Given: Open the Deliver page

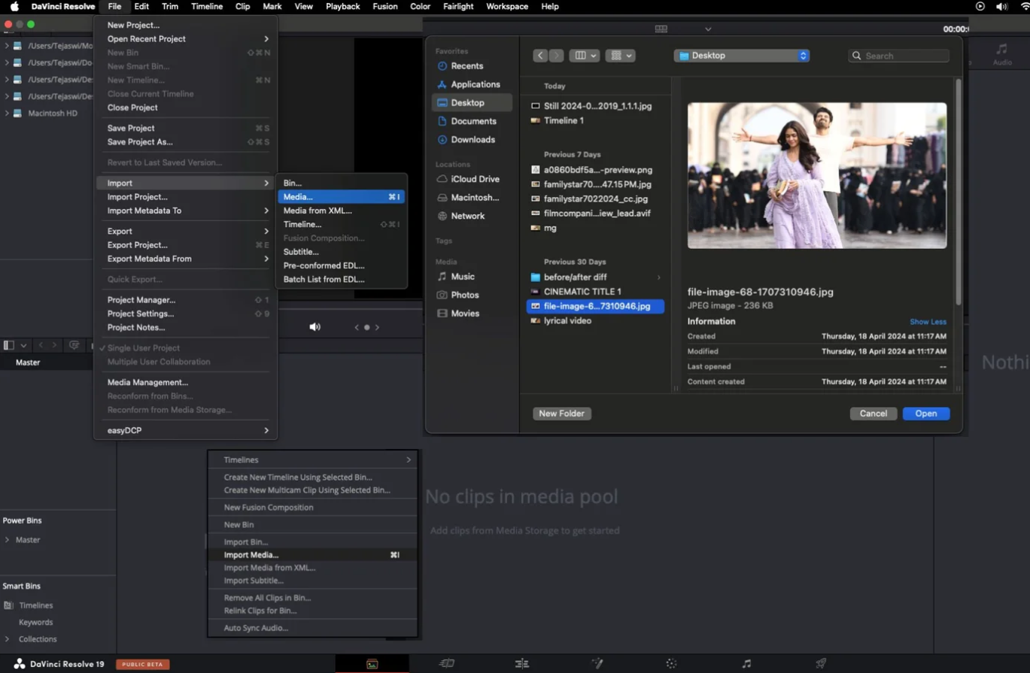Looking at the screenshot, I should (x=819, y=663).
